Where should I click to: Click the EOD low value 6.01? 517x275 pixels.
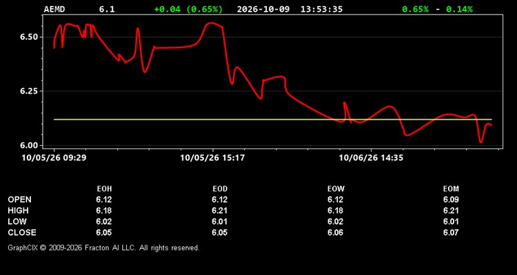coord(220,221)
